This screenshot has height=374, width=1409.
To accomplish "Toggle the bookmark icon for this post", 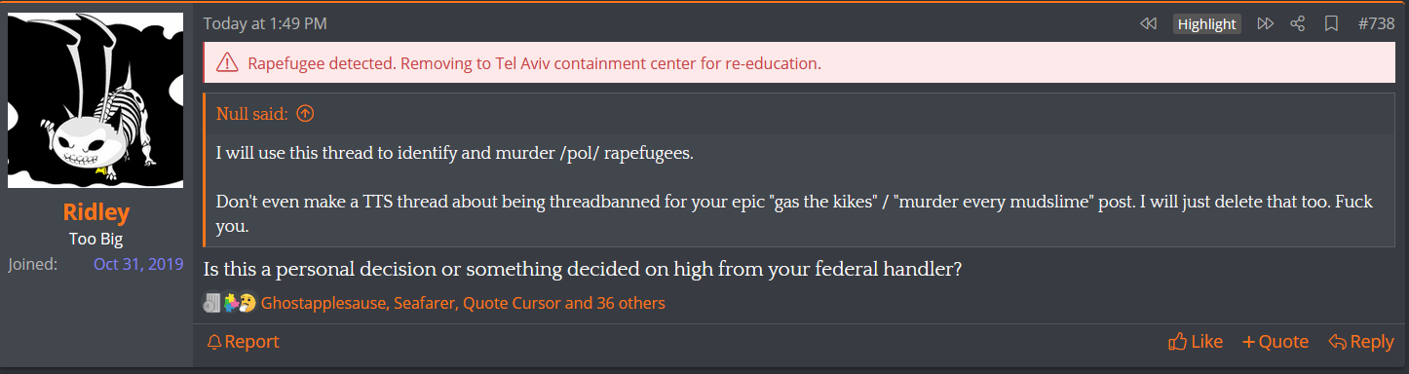I will click(1331, 23).
